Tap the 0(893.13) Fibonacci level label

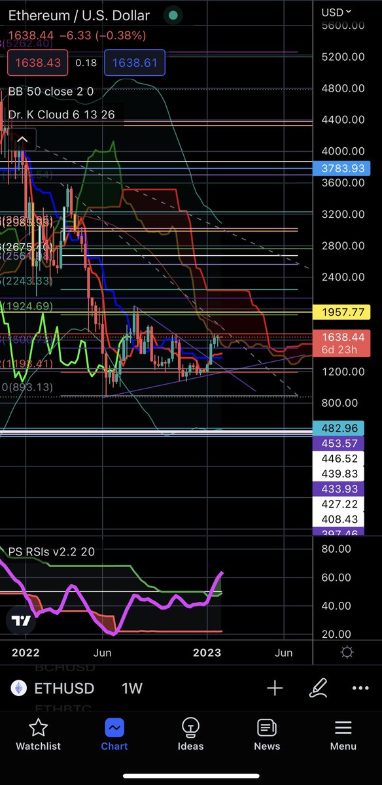[26, 387]
